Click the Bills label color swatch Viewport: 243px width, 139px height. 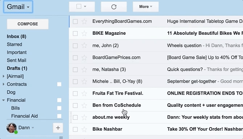pos(59,108)
